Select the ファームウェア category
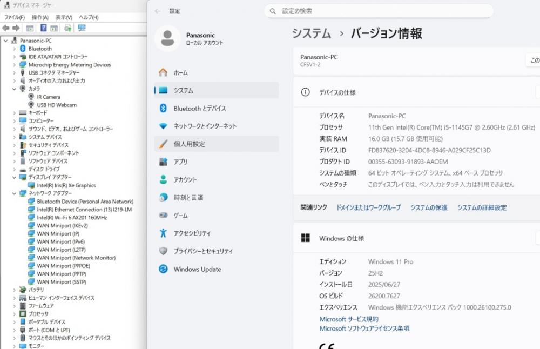The height and width of the screenshot is (349, 540). (41, 306)
